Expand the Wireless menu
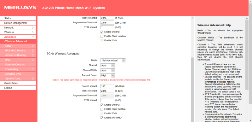Image resolution: width=252 pixels, height=122 pixels. [18, 32]
